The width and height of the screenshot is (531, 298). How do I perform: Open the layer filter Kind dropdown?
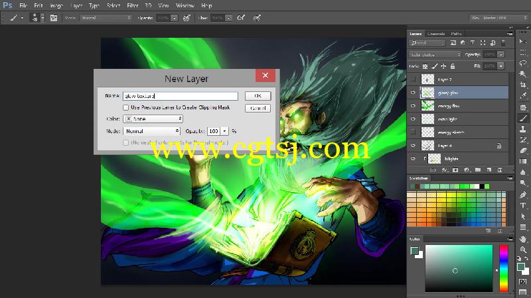(427, 43)
